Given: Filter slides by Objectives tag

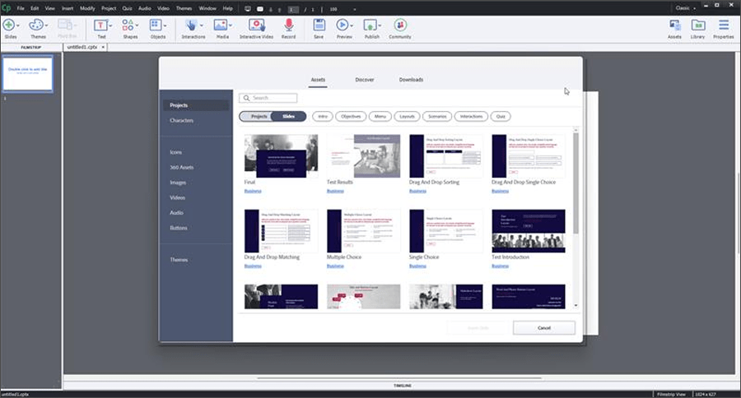Looking at the screenshot, I should [x=351, y=116].
